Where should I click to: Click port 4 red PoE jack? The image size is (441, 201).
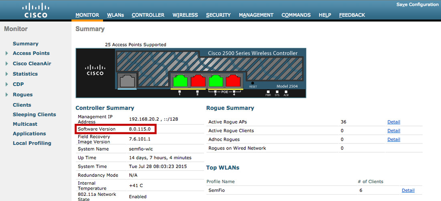pos(233,80)
